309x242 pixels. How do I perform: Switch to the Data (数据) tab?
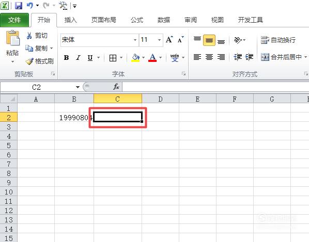[x=164, y=20]
